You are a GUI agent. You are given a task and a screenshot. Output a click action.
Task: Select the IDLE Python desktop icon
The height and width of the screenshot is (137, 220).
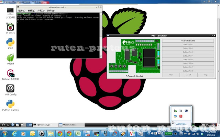(10, 43)
